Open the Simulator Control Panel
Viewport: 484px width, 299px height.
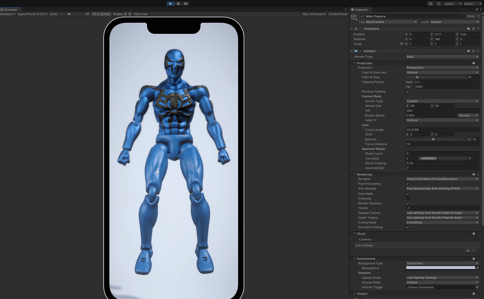click(x=338, y=14)
